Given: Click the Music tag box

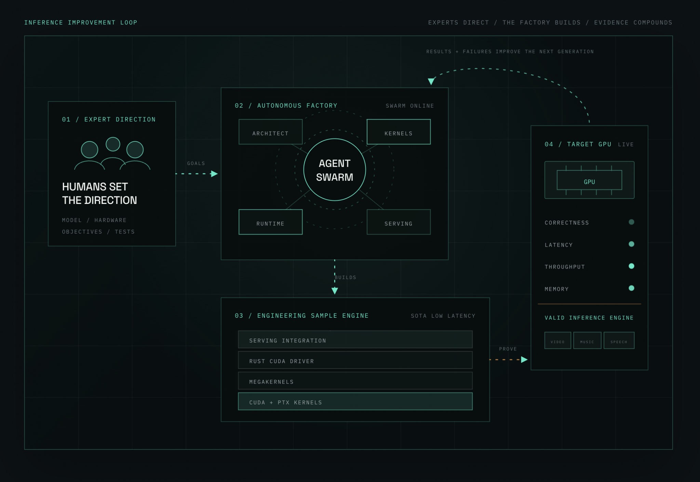Looking at the screenshot, I should coord(587,340).
